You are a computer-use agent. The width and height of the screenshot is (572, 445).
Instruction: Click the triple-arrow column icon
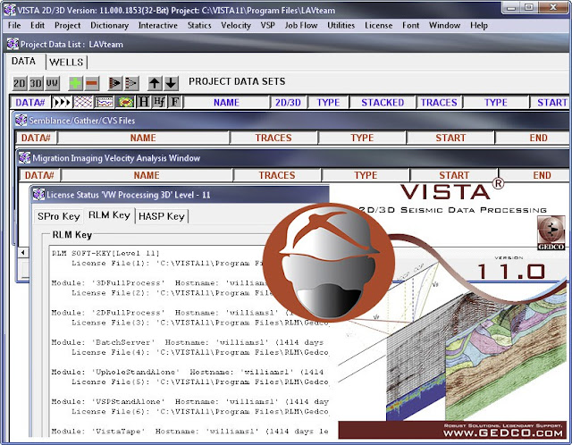pyautogui.click(x=62, y=102)
